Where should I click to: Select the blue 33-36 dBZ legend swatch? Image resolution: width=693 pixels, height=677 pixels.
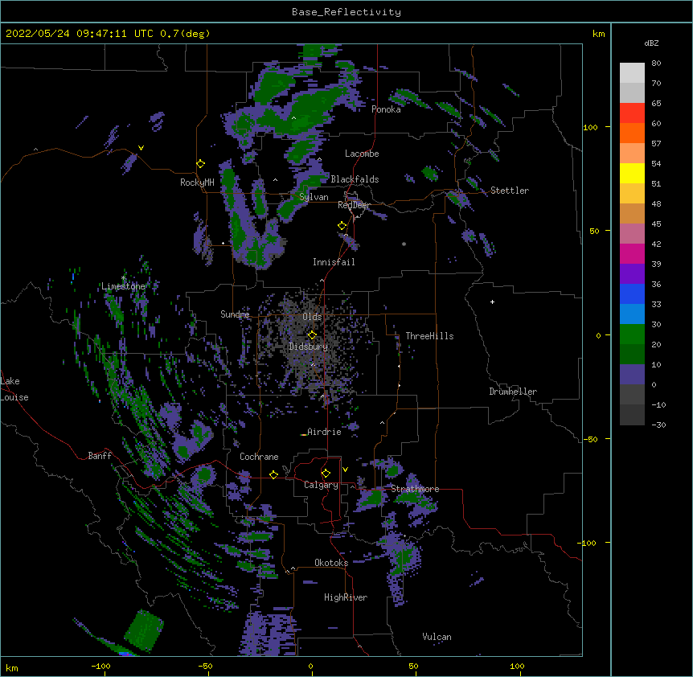pos(632,293)
